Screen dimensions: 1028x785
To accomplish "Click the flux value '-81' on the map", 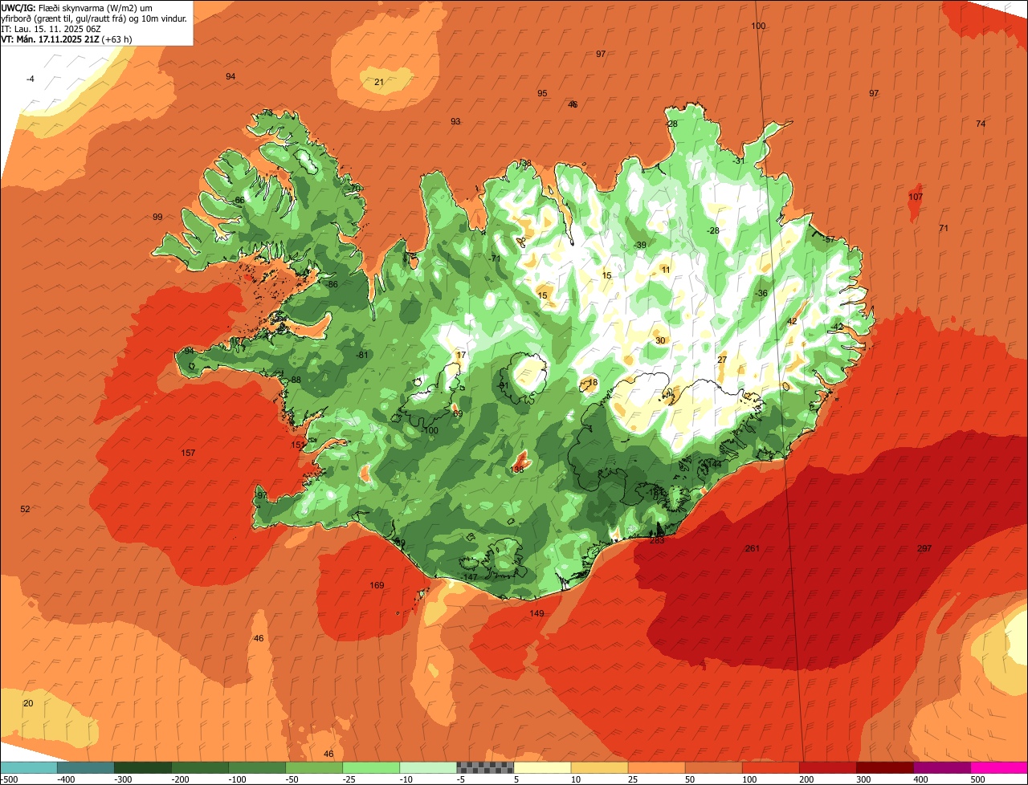I will 362,355.
